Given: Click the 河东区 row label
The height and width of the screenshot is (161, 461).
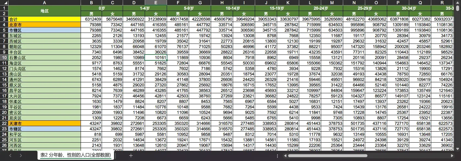Looking at the screenshot, I should coord(44,140).
